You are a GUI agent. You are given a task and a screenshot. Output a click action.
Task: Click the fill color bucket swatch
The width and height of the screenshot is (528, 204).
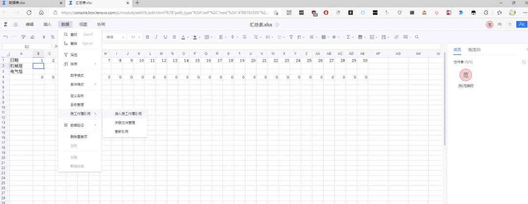tap(195, 37)
